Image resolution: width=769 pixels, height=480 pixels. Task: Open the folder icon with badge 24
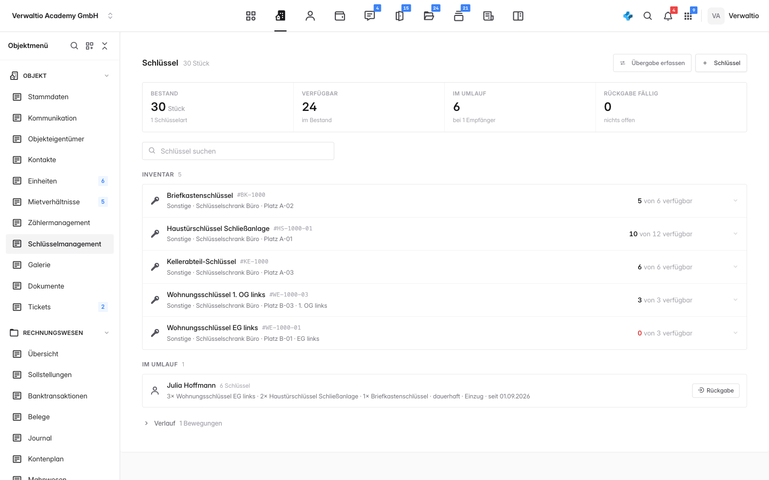click(x=429, y=16)
